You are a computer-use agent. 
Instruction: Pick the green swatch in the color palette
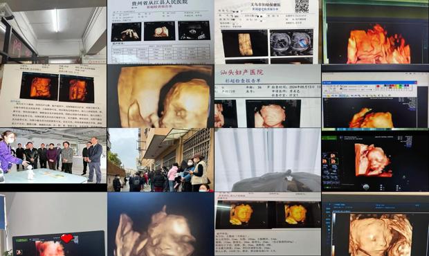click(400, 86)
